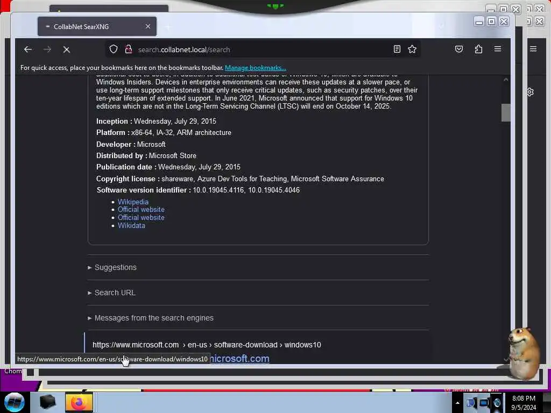Click the Platform x86-64 line
Screen dimensions: 551x413
164,133
